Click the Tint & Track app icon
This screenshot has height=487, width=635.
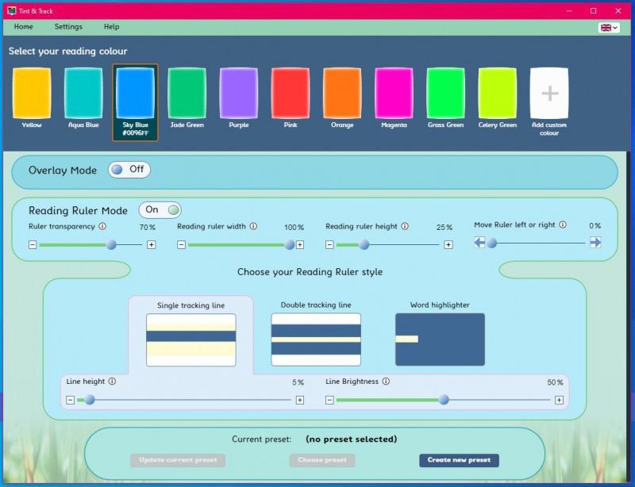click(12, 11)
